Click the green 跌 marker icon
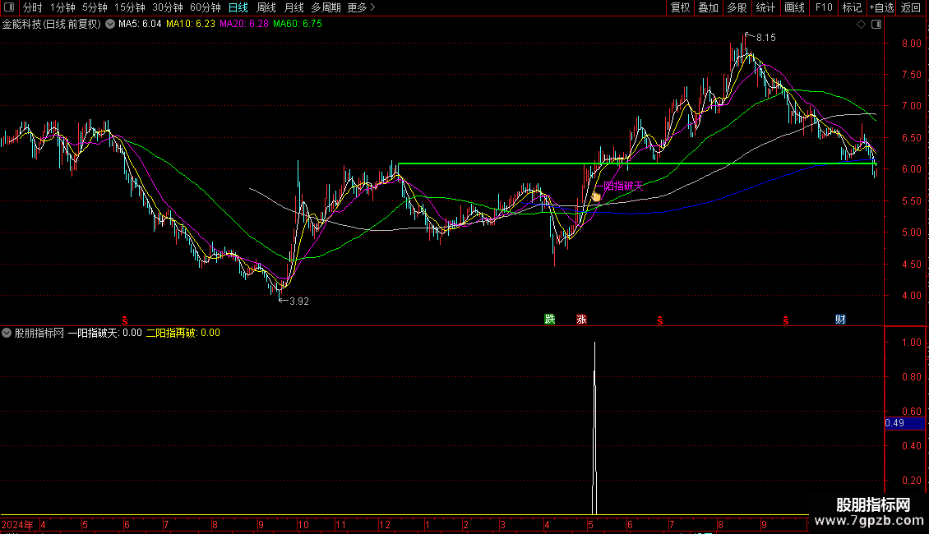The height and width of the screenshot is (534, 929). [550, 320]
